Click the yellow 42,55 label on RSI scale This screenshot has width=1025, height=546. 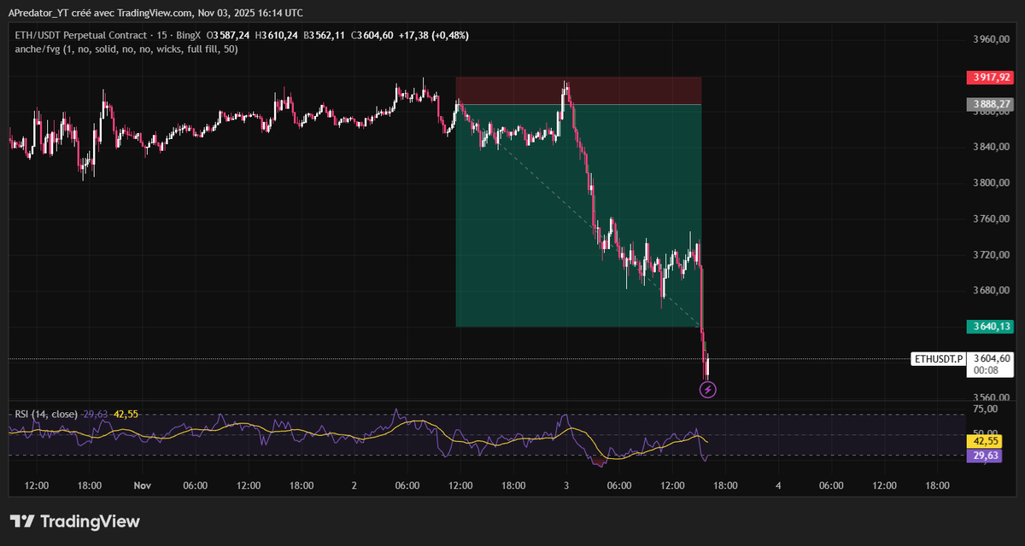[985, 442]
